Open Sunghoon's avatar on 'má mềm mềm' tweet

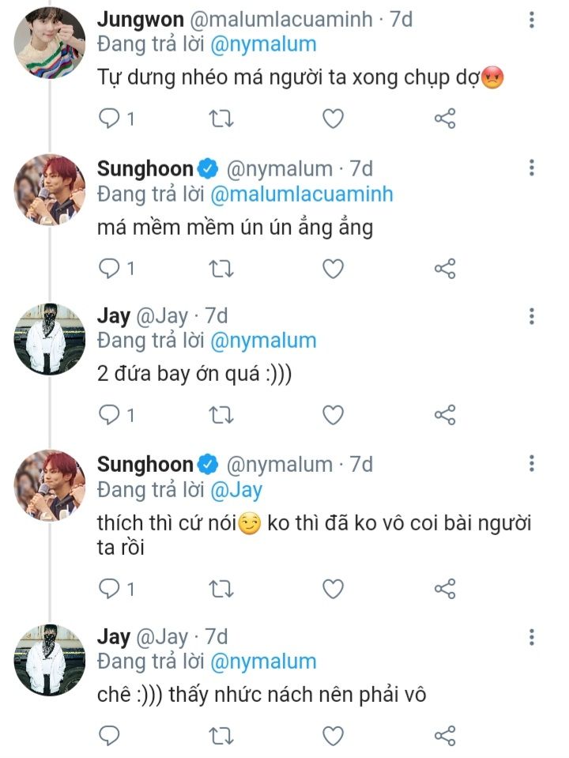(x=50, y=190)
